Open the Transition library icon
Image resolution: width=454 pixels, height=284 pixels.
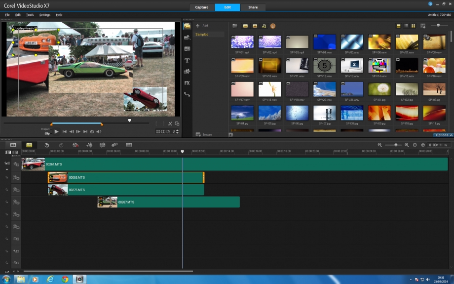pos(187,49)
